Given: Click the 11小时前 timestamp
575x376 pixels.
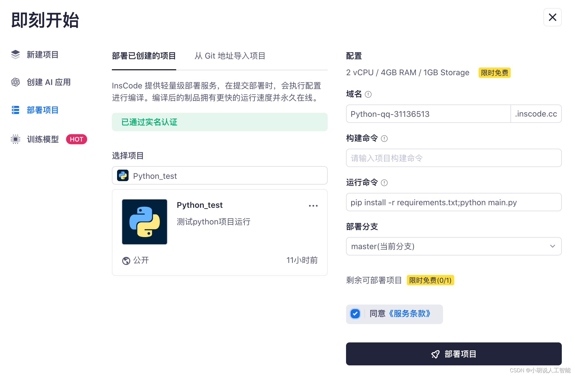Looking at the screenshot, I should [x=302, y=260].
